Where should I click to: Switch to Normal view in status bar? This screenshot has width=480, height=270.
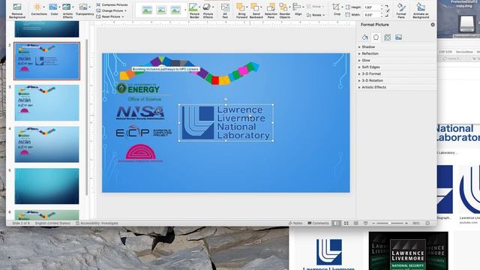336,223
